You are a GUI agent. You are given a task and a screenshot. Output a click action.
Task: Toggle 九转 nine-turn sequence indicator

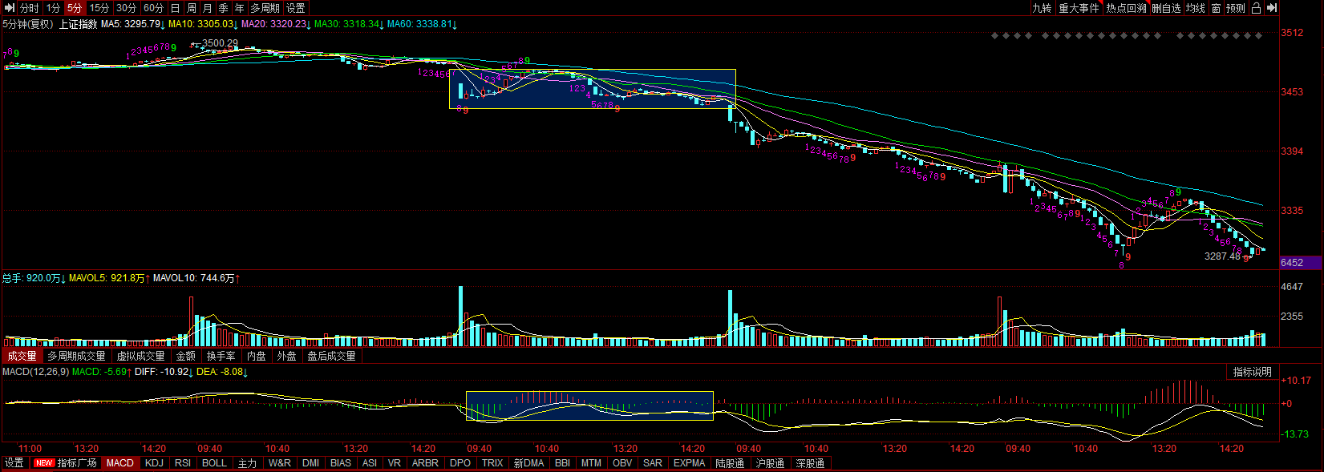[x=1042, y=8]
